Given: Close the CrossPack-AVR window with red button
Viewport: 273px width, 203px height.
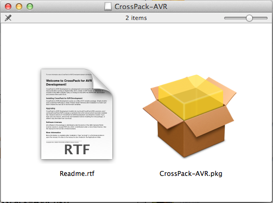Looking at the screenshot, I should click(8, 6).
